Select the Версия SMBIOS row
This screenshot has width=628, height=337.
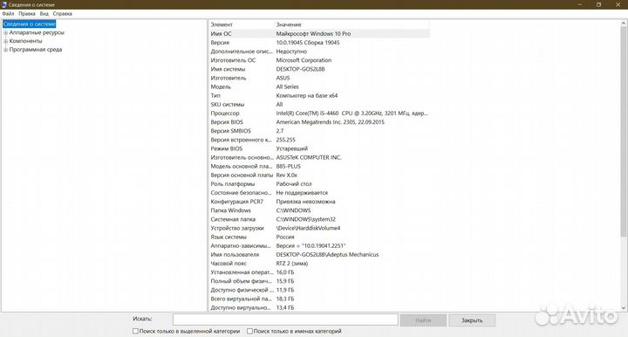tap(319, 131)
